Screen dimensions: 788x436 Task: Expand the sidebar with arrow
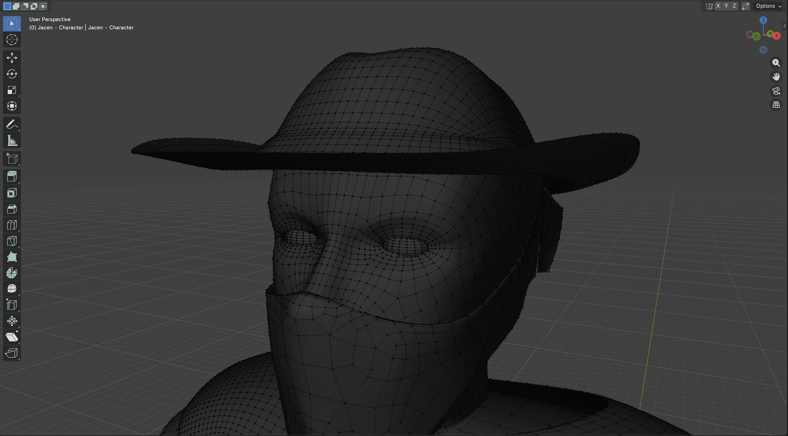coord(785,26)
